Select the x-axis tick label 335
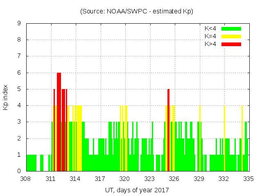262x196 pixels. (248, 179)
